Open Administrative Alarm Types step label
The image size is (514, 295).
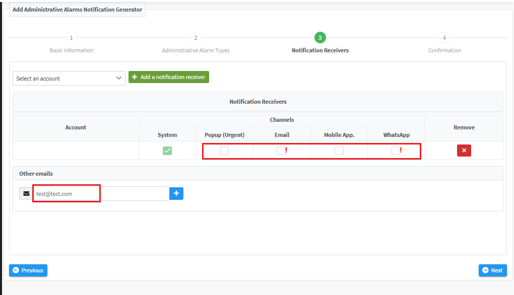[x=196, y=50]
